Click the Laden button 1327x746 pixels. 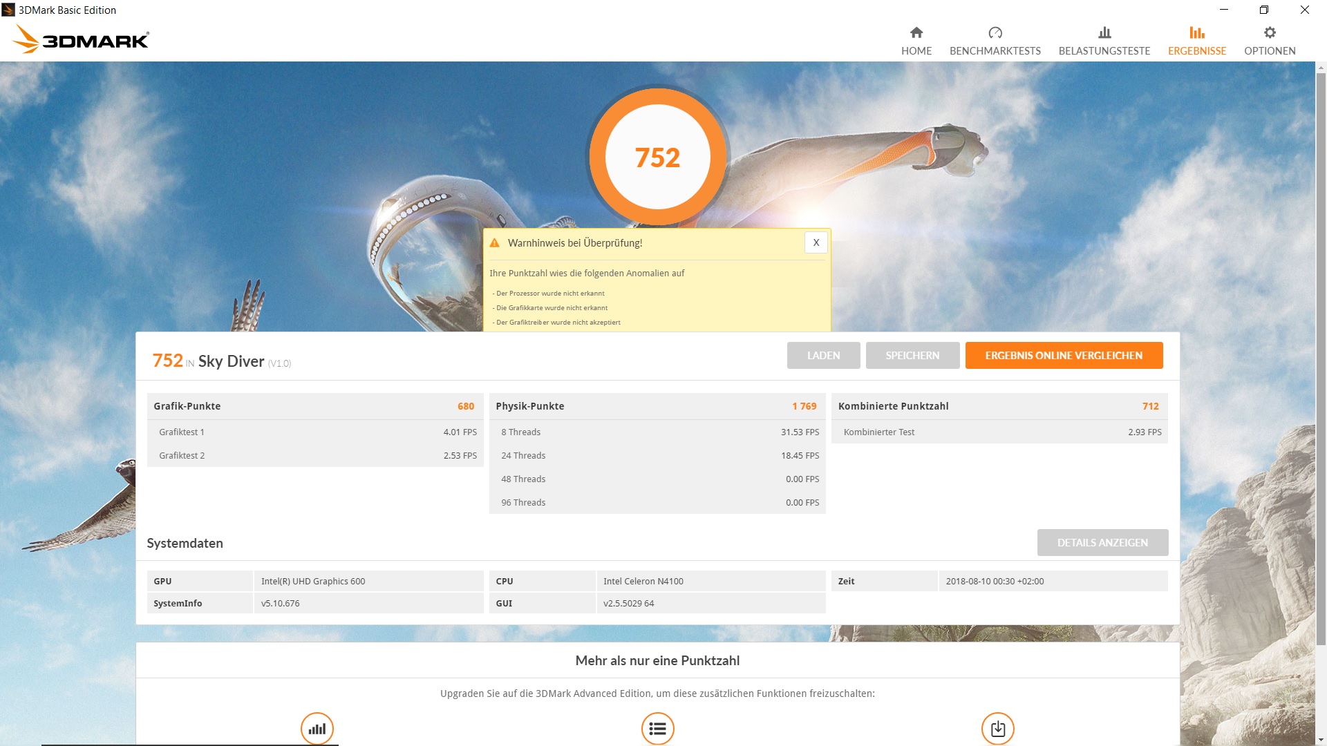point(823,355)
